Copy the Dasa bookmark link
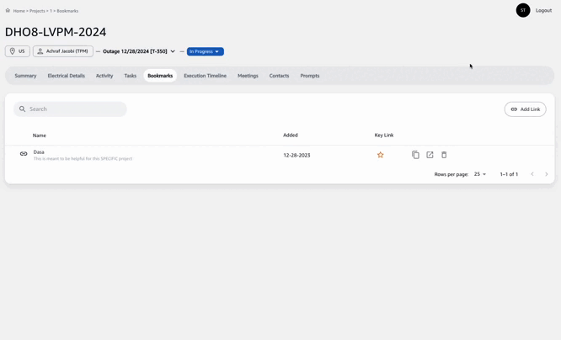 point(415,155)
